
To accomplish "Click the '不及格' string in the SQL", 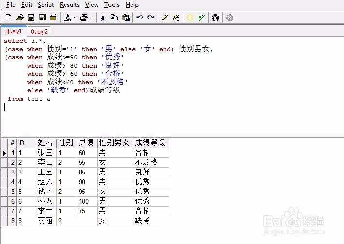I will pyautogui.click(x=113, y=82).
